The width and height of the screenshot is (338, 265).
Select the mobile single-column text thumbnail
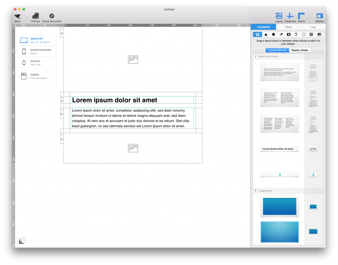click(313, 72)
